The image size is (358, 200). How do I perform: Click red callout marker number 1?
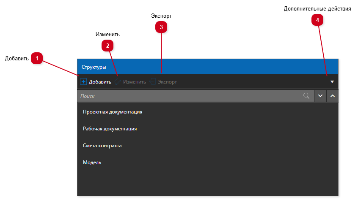click(x=37, y=58)
